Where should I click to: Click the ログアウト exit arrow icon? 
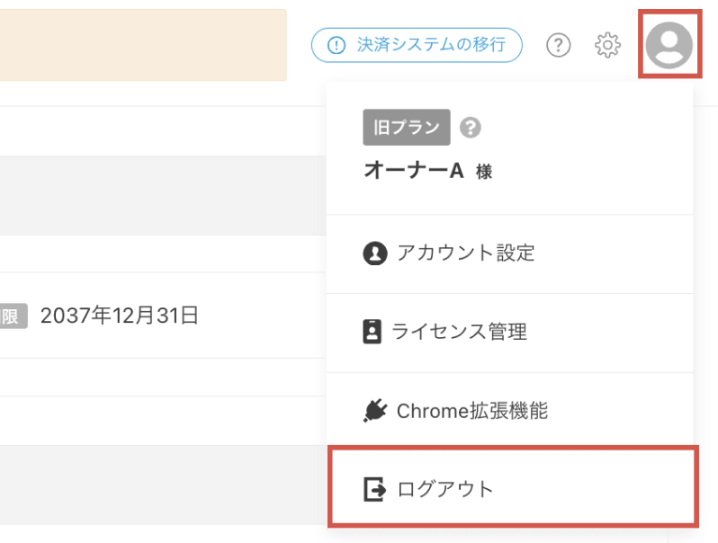point(374,489)
